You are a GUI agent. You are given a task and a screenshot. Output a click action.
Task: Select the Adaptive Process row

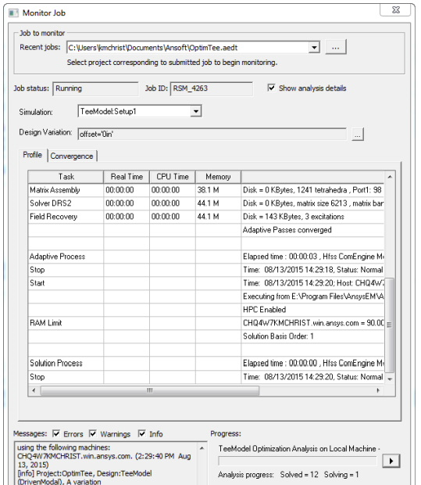pos(206,257)
